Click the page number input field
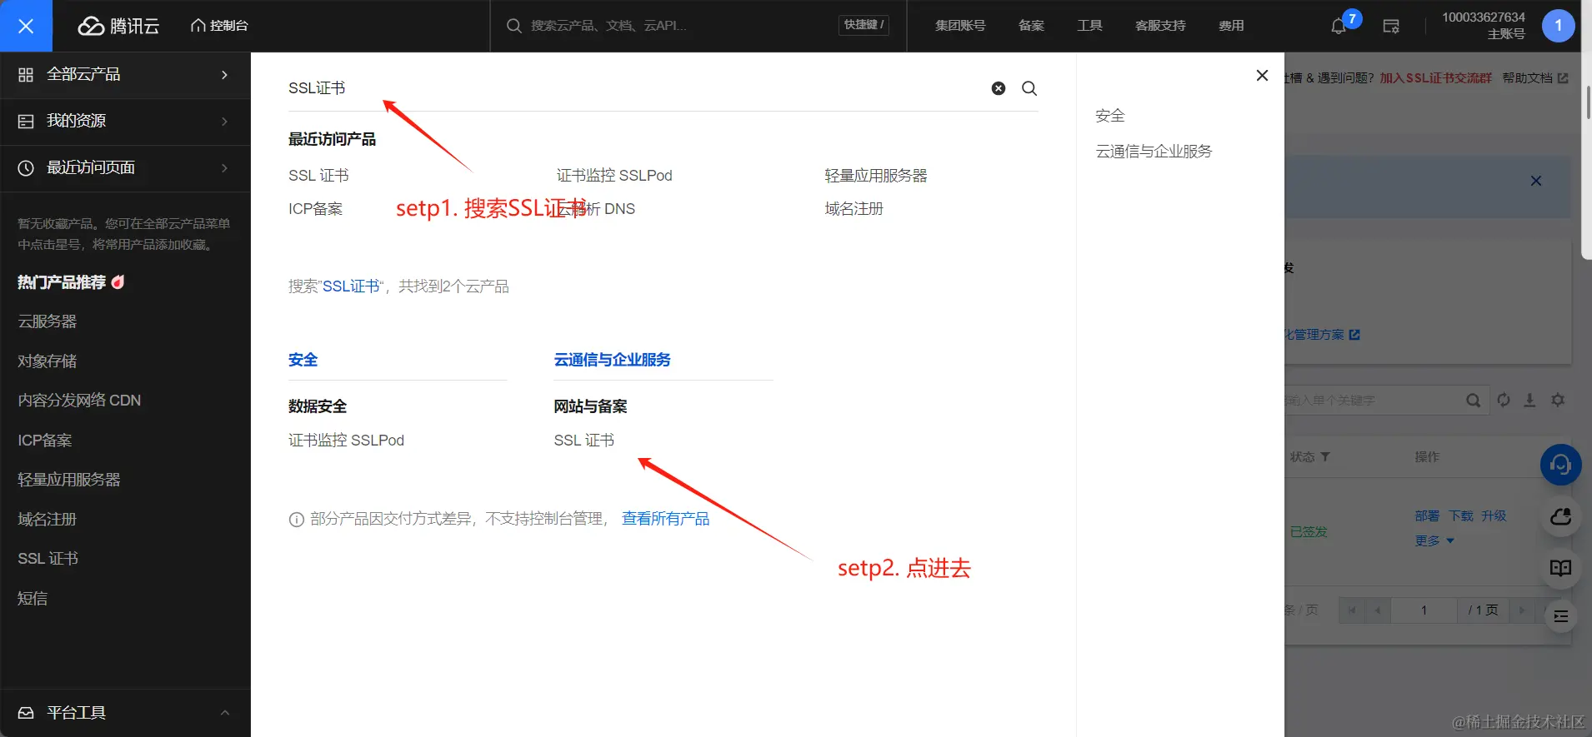Screen dimensions: 1592x737 (1424, 610)
